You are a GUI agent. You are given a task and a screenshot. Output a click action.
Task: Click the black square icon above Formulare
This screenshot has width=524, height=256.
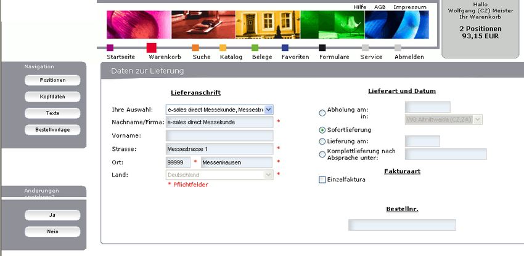[322, 48]
